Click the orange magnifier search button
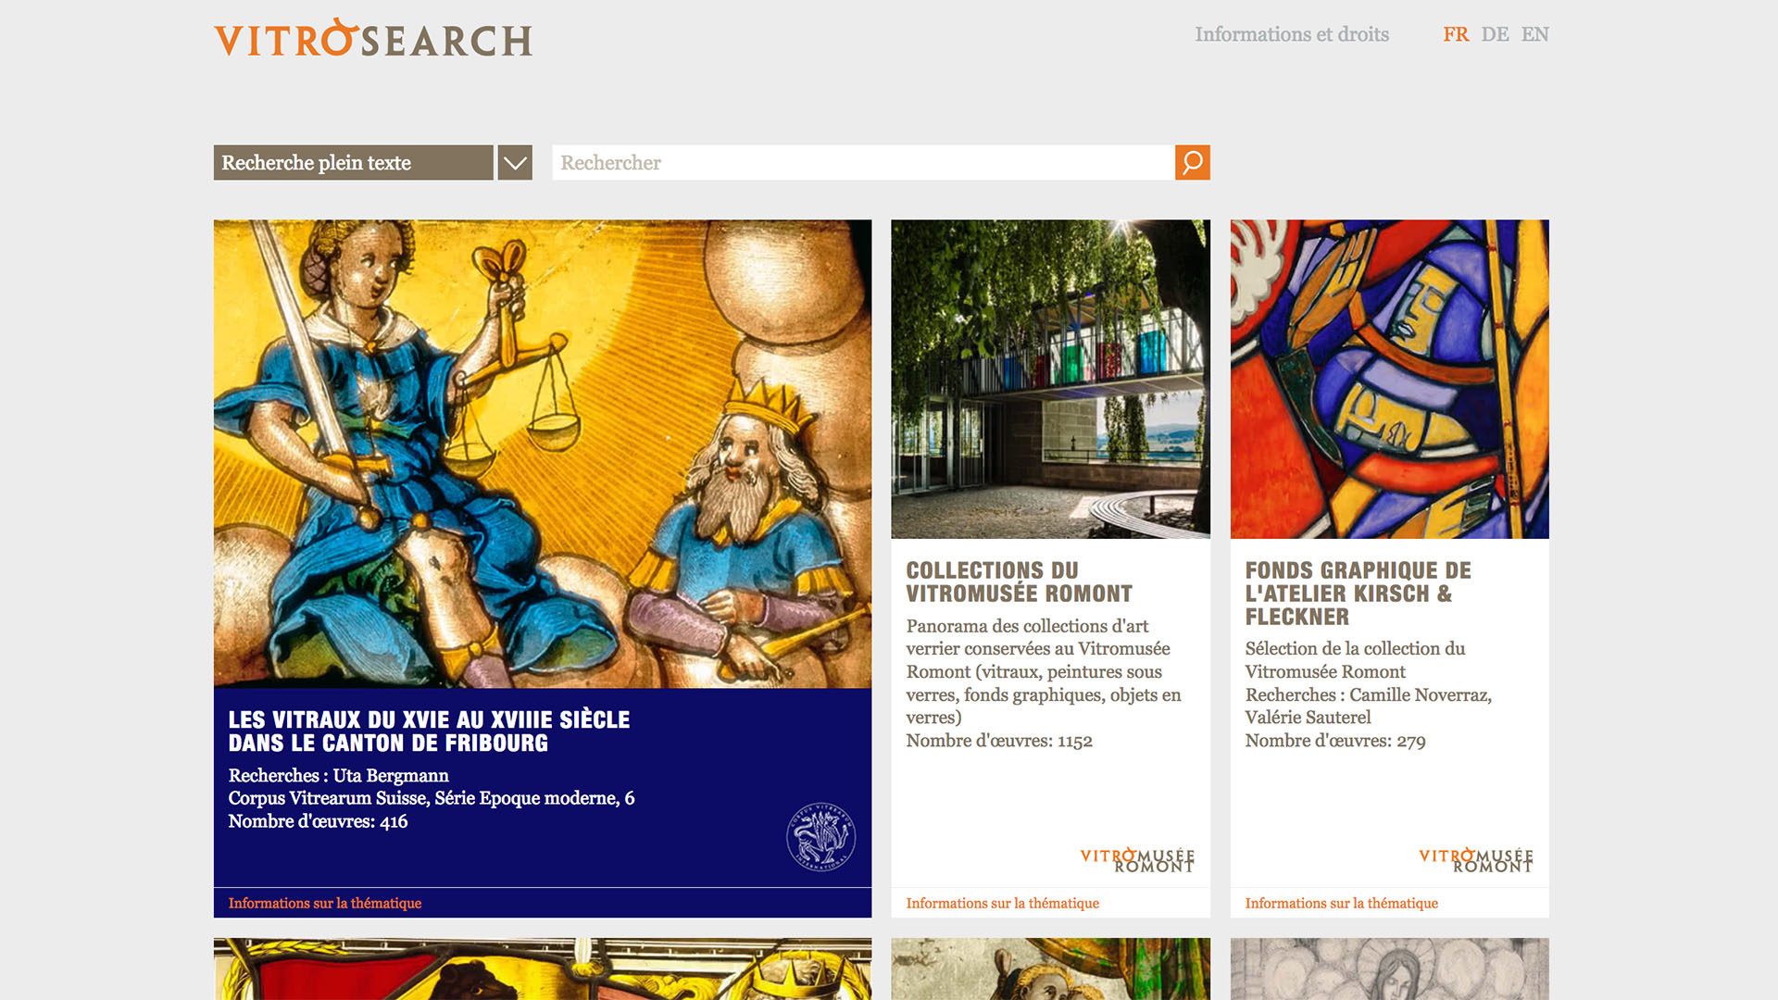The height and width of the screenshot is (1000, 1778). 1192,163
